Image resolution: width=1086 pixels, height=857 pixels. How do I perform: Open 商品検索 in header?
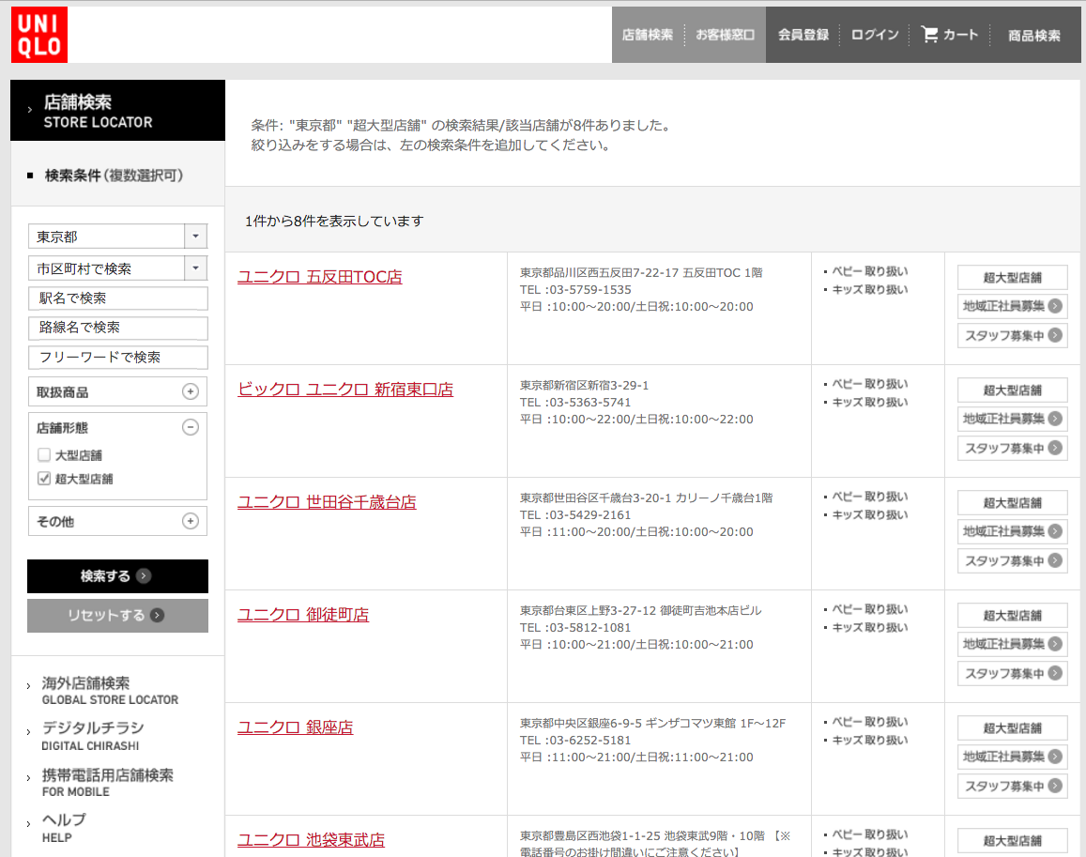[x=1034, y=36]
